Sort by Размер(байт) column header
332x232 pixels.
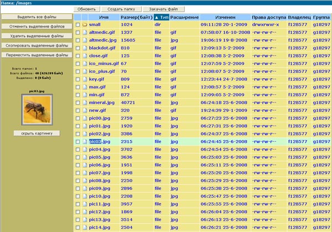coord(137,17)
